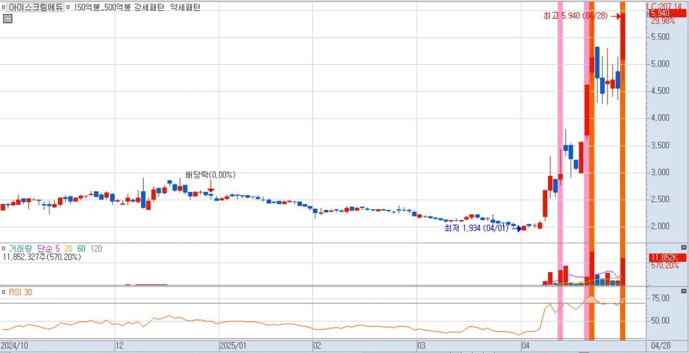Click the 11,852,327주(570.20%) volume value
The width and height of the screenshot is (689, 353).
[x=42, y=257]
